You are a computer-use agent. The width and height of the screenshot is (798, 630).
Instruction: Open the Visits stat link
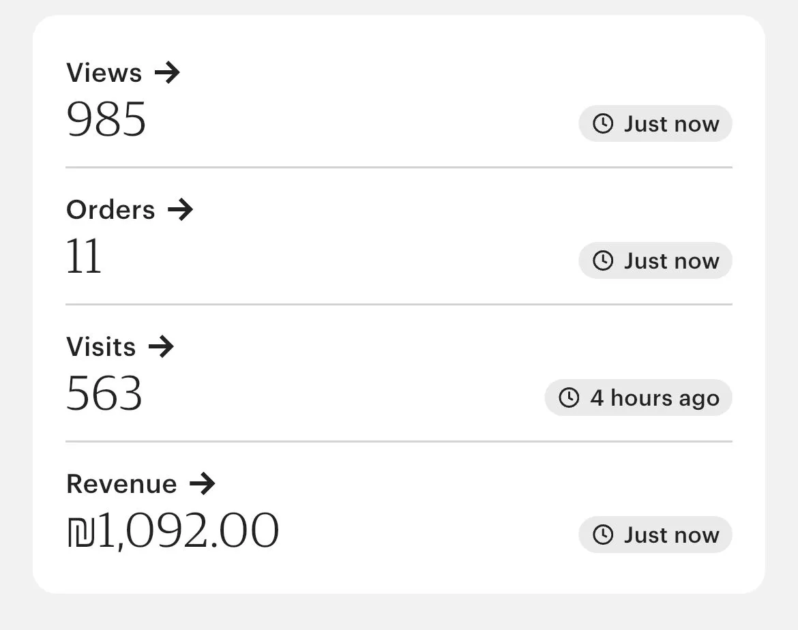click(101, 346)
